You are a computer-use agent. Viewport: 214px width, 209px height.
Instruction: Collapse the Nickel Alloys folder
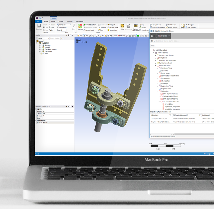pyautogui.click(x=157, y=91)
